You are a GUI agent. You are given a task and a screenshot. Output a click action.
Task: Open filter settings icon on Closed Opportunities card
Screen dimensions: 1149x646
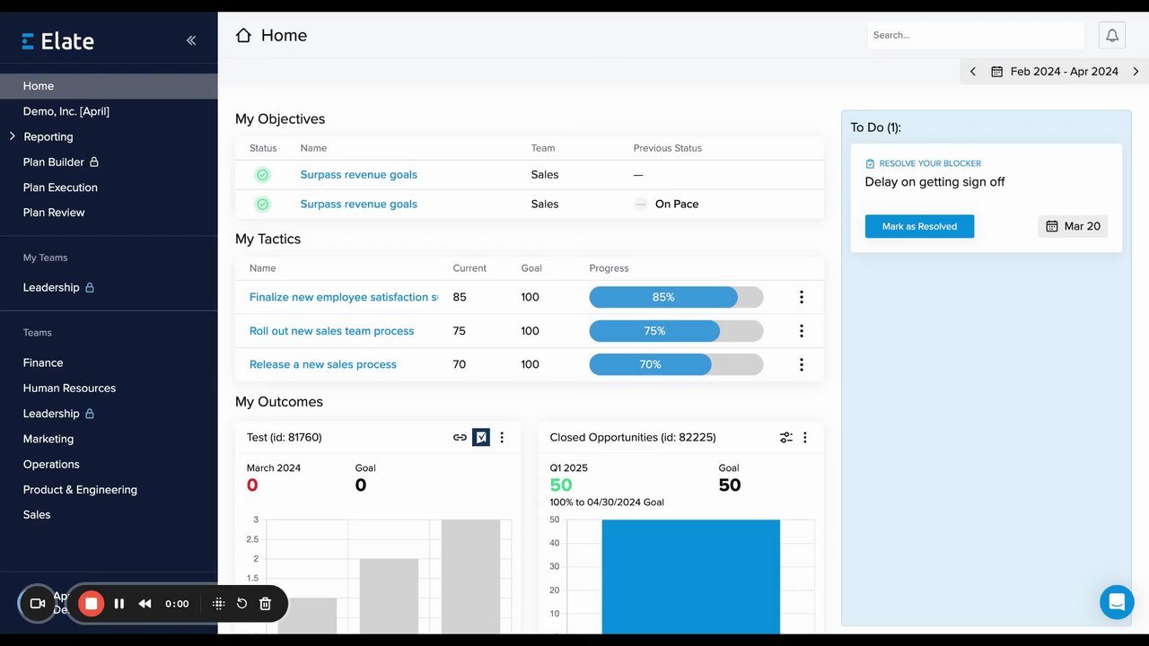pyautogui.click(x=785, y=438)
